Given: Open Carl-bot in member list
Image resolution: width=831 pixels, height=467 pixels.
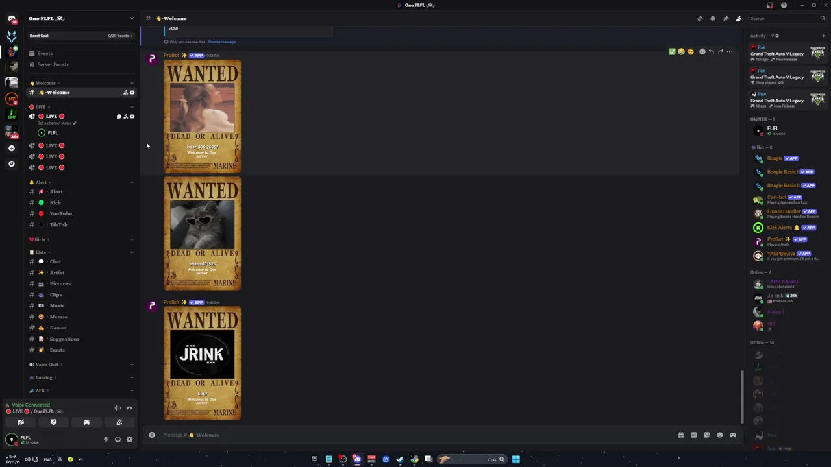Looking at the screenshot, I should [x=788, y=199].
